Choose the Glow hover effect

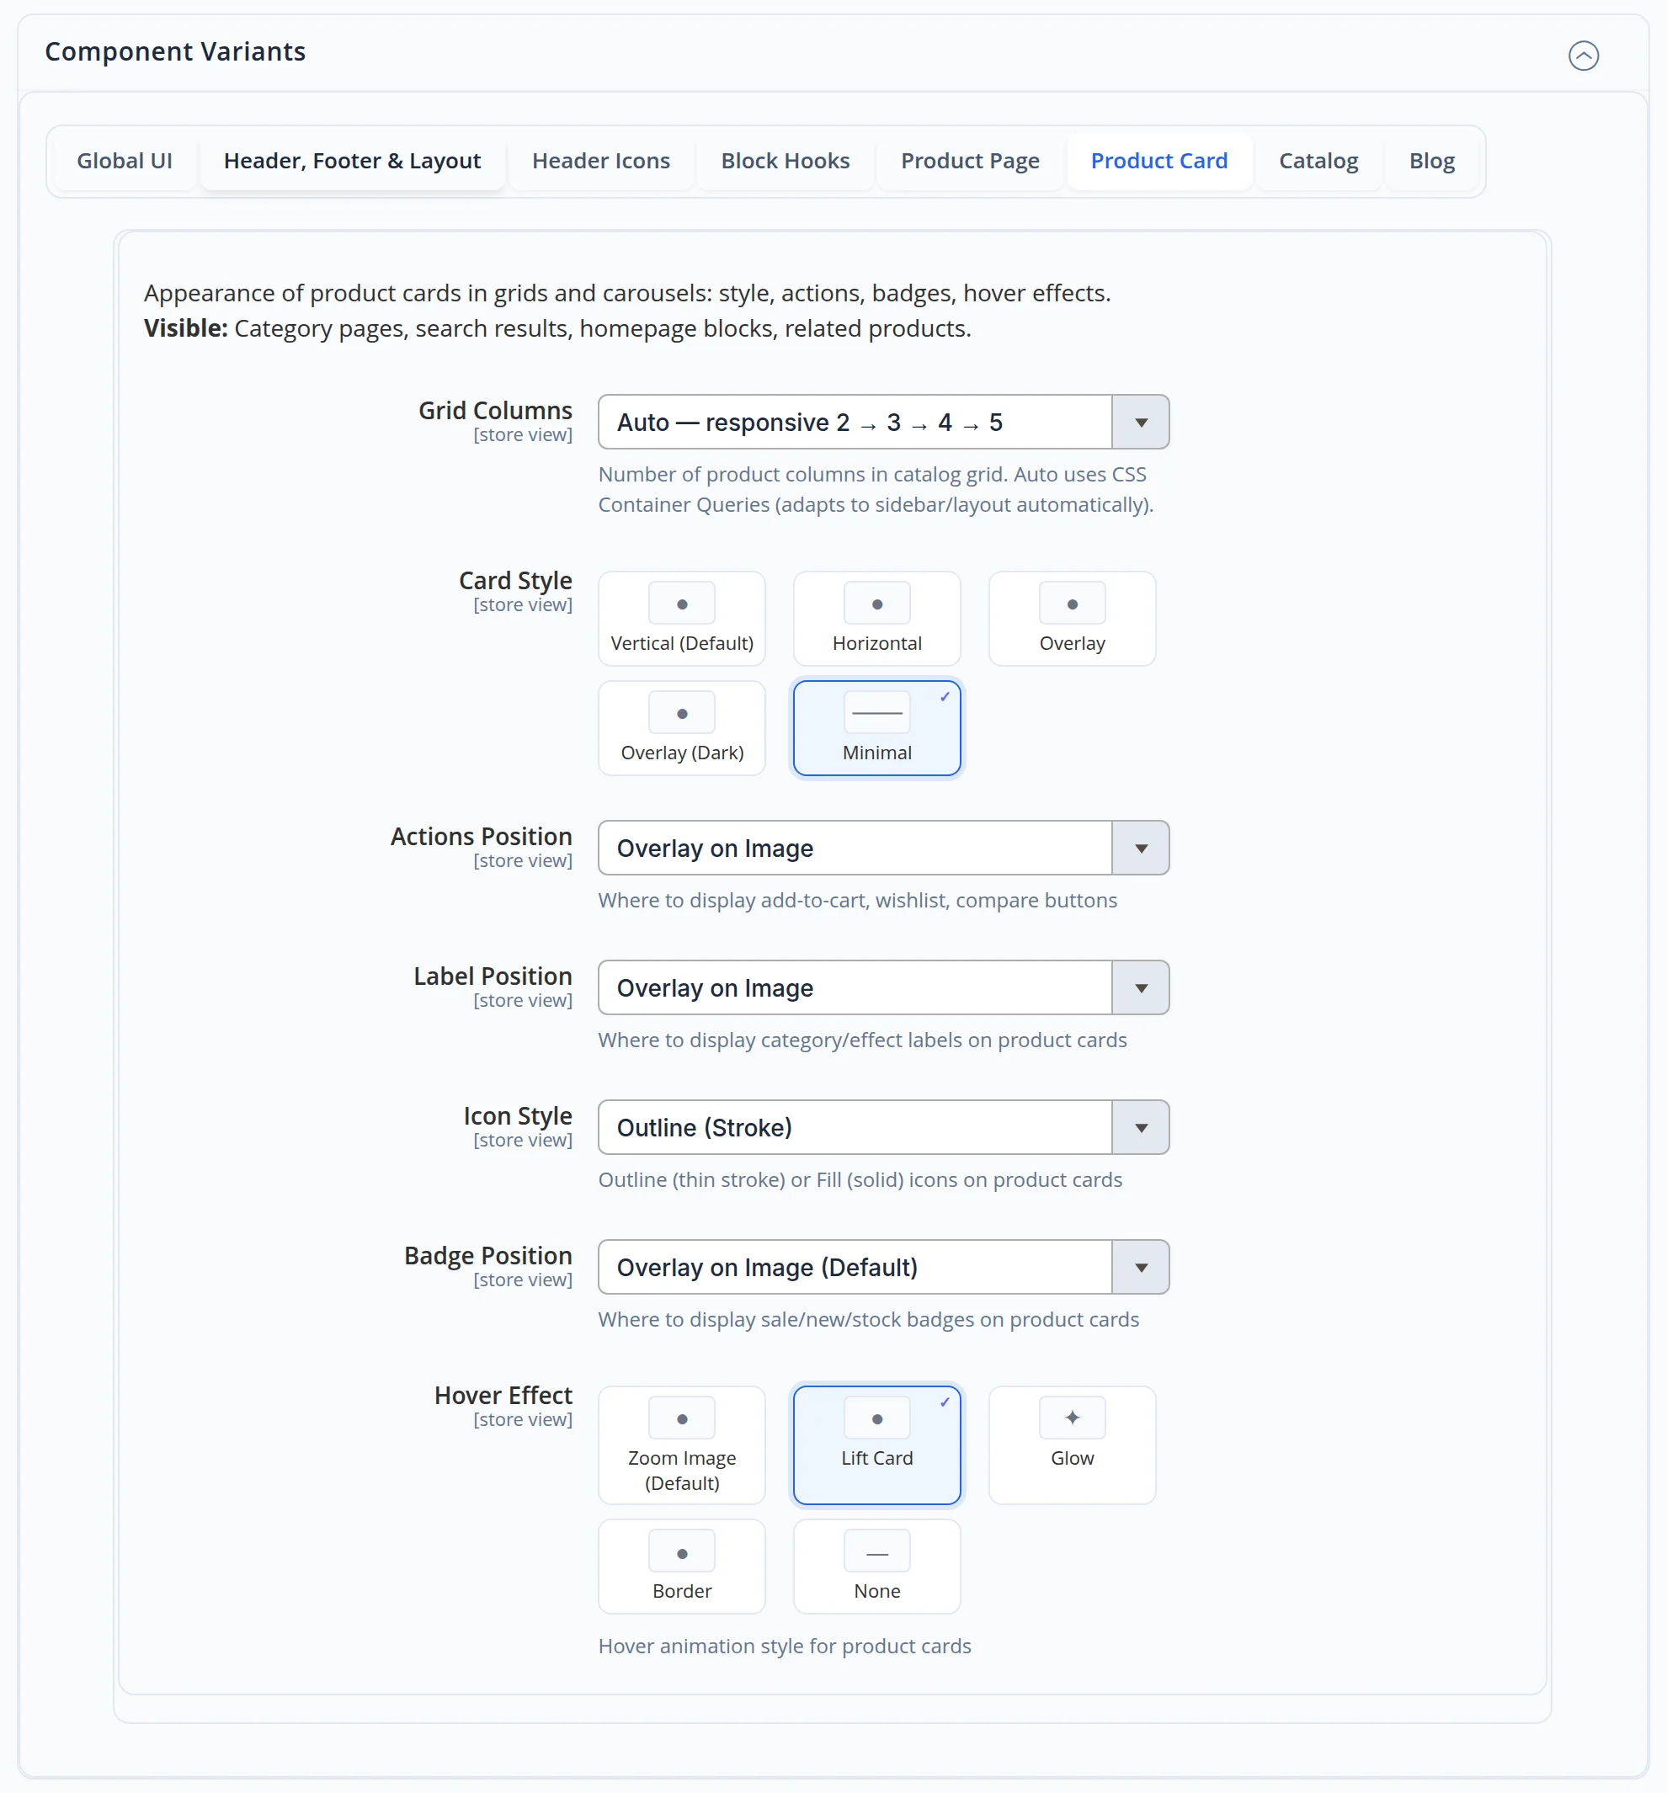[1072, 1445]
